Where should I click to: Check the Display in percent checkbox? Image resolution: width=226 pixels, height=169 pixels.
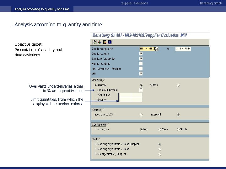[141, 90]
